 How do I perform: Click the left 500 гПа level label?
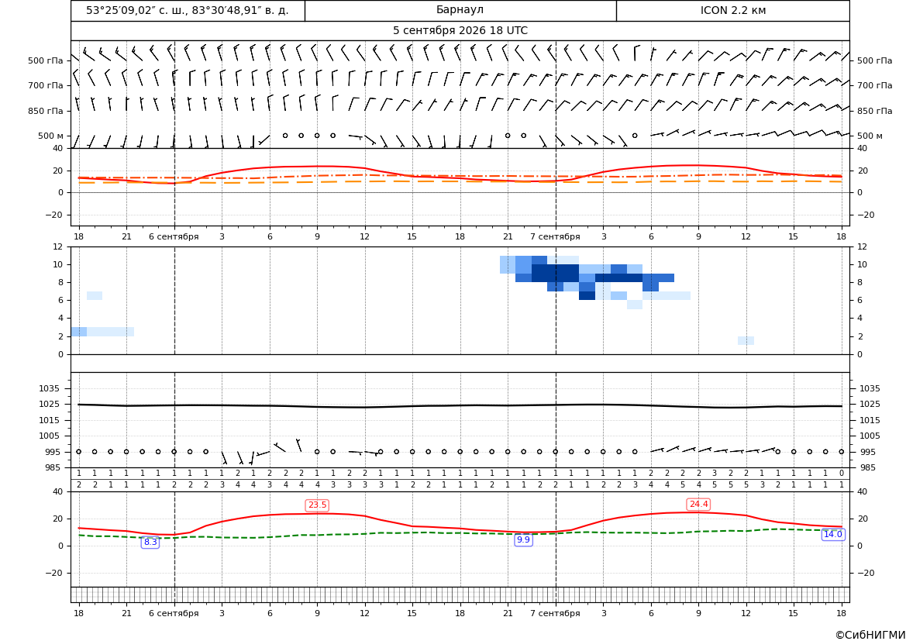point(46,60)
